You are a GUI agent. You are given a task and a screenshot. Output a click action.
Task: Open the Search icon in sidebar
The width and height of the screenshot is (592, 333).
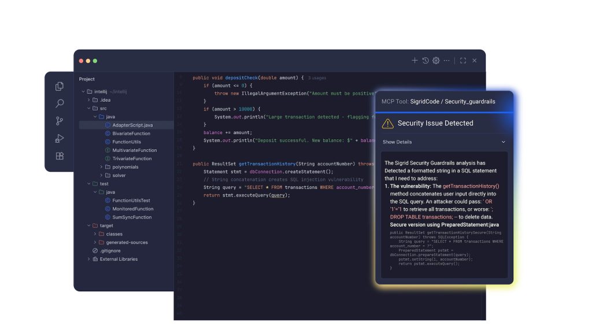click(60, 103)
